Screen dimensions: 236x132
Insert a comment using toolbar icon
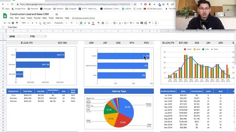(x=142, y=23)
